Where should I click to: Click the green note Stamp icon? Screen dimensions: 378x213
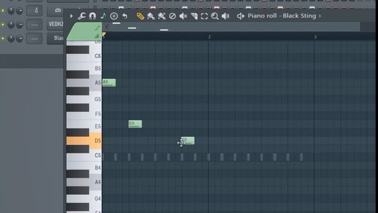point(103,16)
